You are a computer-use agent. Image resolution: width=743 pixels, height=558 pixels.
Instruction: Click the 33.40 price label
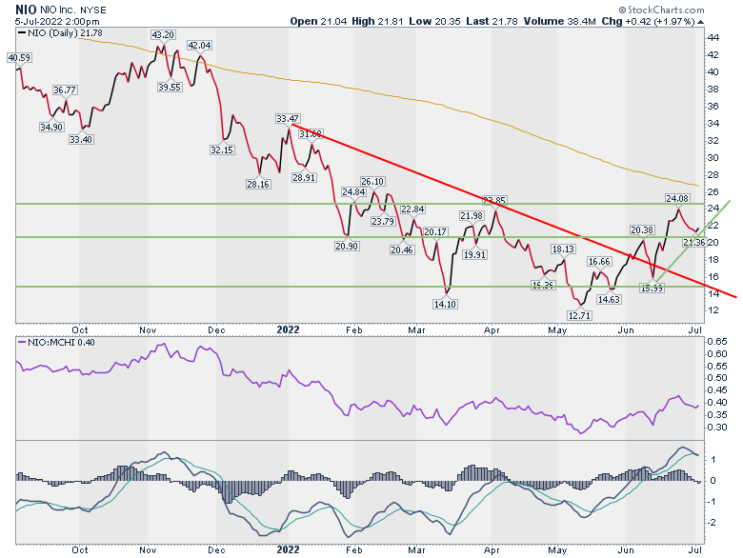[x=81, y=140]
